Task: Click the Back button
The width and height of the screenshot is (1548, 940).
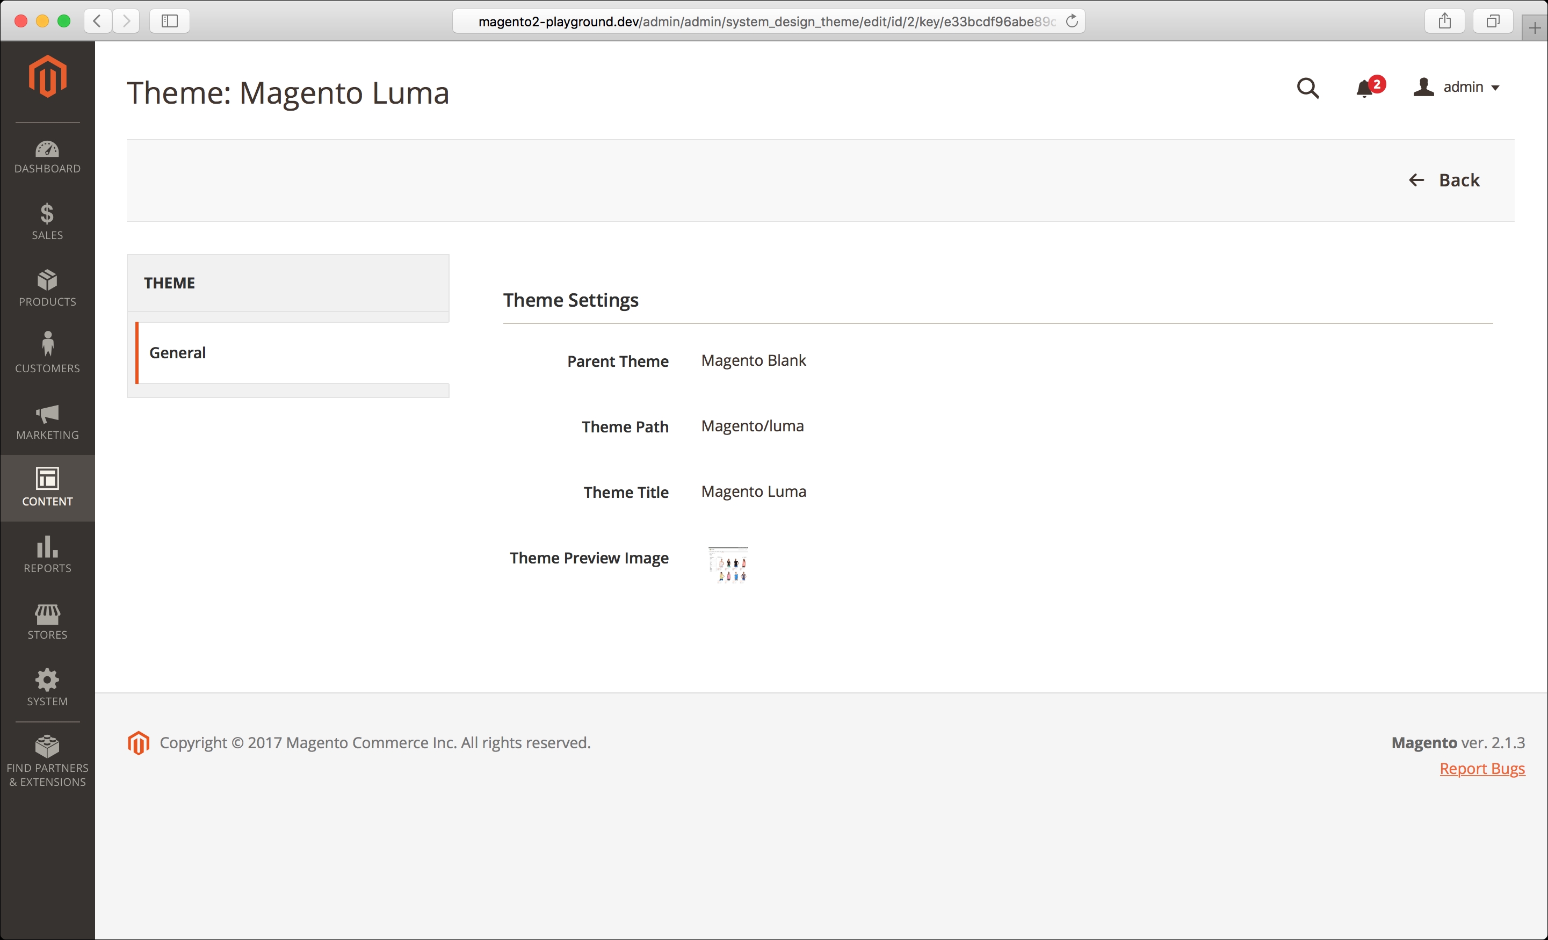Action: tap(1444, 180)
